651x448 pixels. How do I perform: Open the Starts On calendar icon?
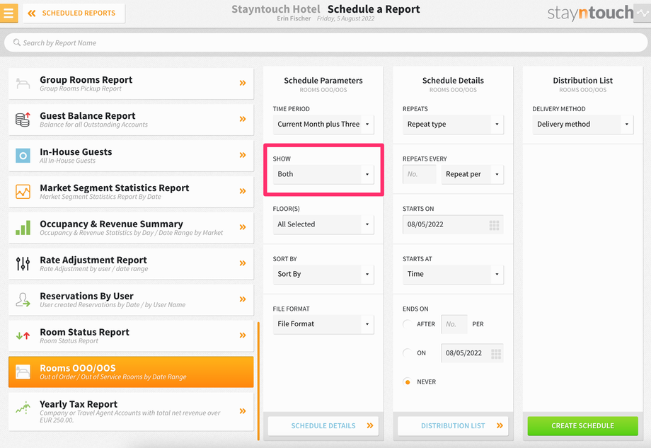point(494,225)
